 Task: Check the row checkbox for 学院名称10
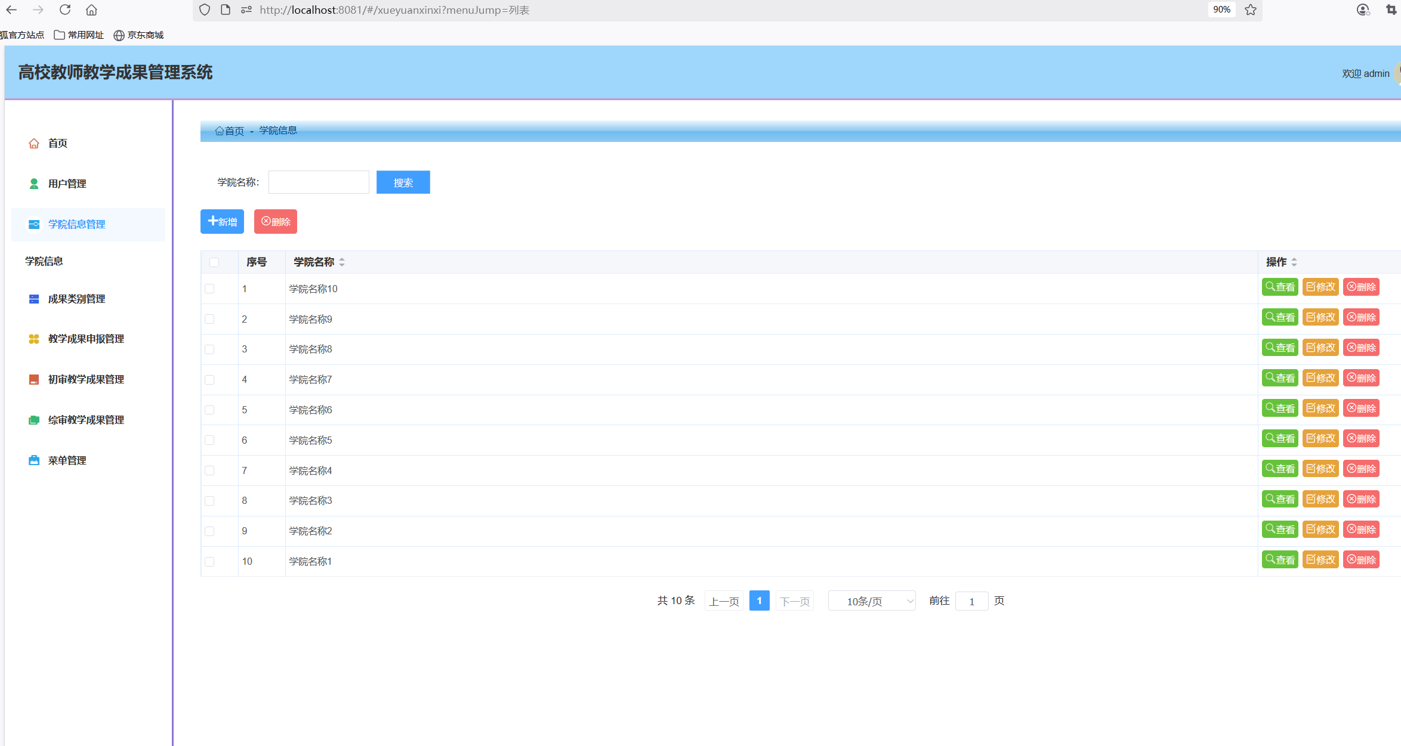point(209,289)
